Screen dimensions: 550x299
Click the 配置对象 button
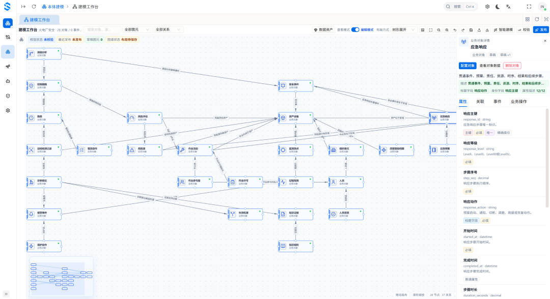pyautogui.click(x=468, y=66)
